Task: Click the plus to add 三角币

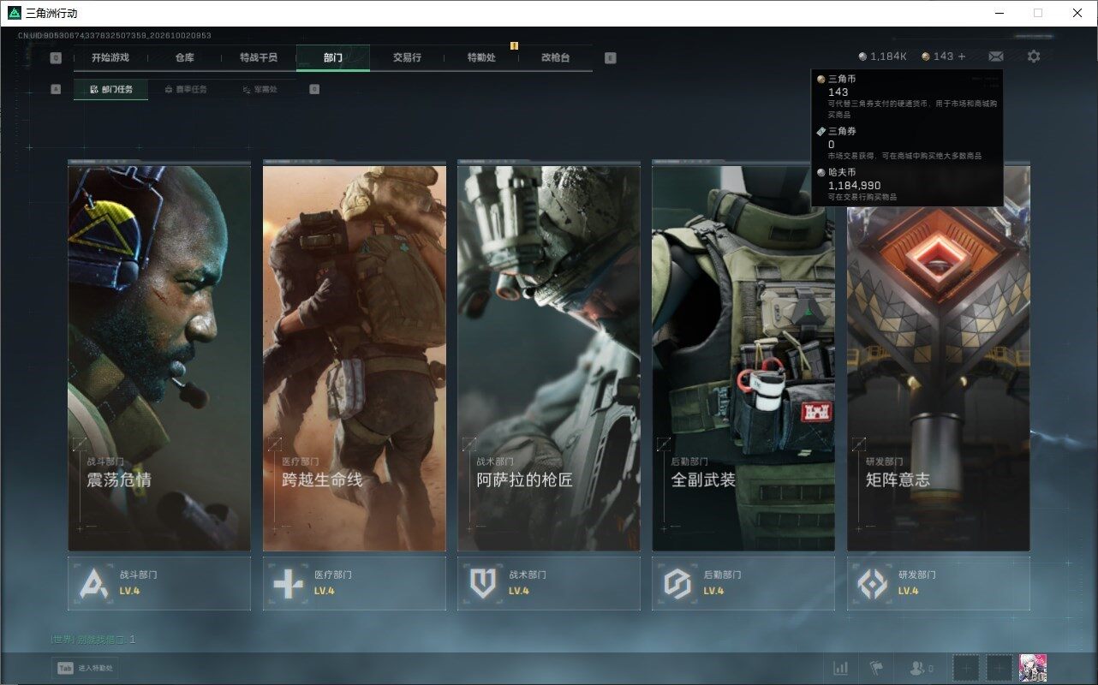Action: (962, 57)
